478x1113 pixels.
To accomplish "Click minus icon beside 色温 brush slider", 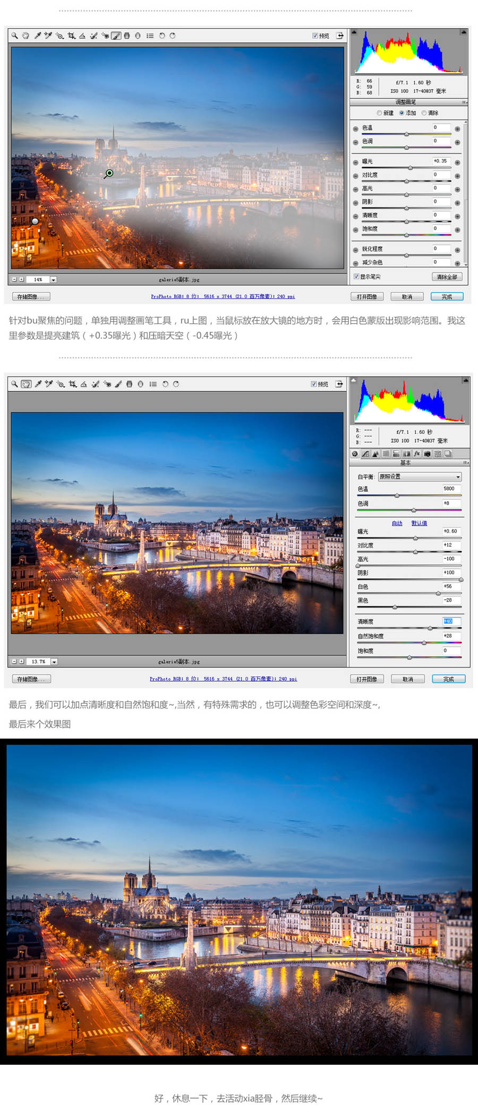I will tap(355, 129).
